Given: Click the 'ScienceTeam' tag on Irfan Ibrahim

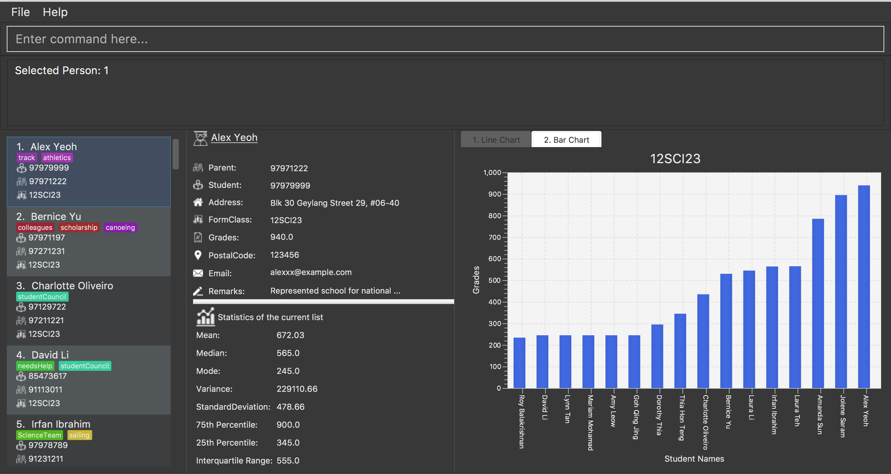Looking at the screenshot, I should pos(39,435).
